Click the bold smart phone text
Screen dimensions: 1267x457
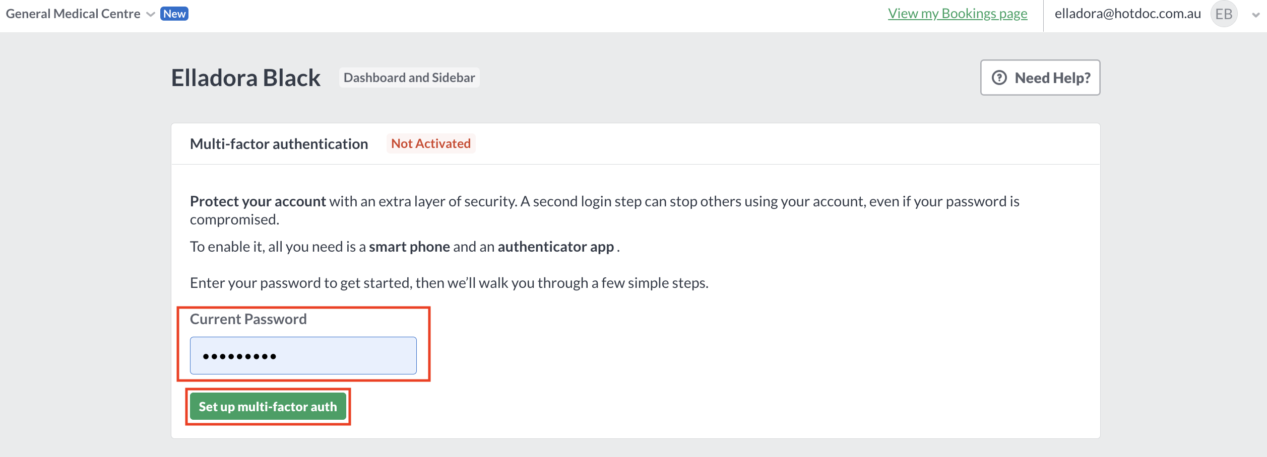pyautogui.click(x=409, y=247)
